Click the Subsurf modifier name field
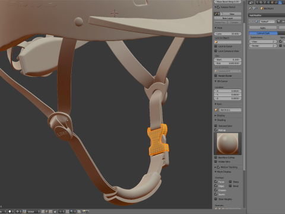The width and height of the screenshot is (285, 214). [x=267, y=21]
